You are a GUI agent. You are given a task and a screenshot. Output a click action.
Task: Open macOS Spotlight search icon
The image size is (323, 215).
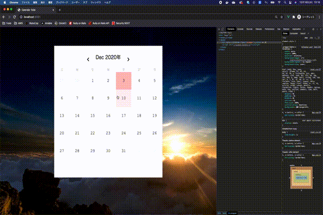tap(285, 3)
